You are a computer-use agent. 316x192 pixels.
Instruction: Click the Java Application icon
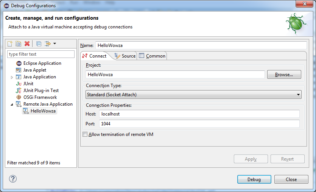pyautogui.click(x=19, y=77)
